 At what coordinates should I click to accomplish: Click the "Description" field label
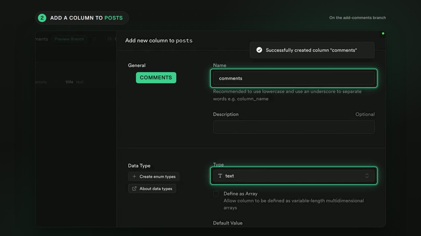226,114
